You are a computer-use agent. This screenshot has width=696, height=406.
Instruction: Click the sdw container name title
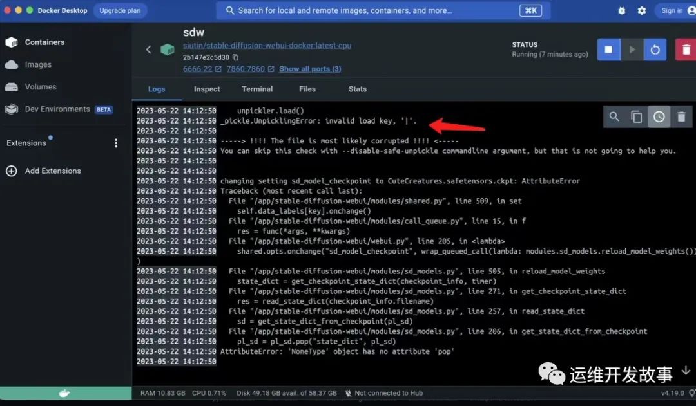click(193, 32)
